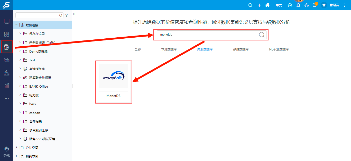The image size is (351, 161).
Task: Open the headset support icon in header
Action: 307,5
